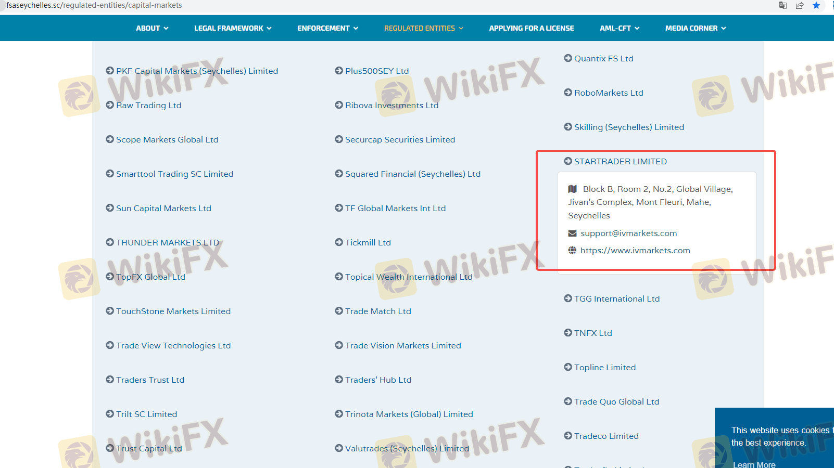Click the envelope icon beside support email
Screen dimensions: 834x468
pos(572,233)
